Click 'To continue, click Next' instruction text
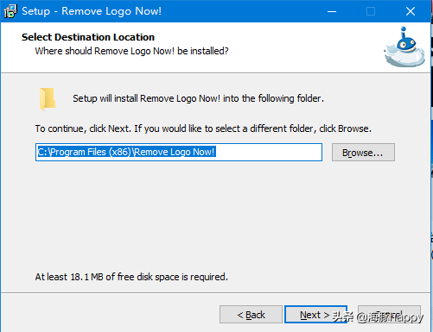Screen dimensions: 433x332 click(x=203, y=128)
